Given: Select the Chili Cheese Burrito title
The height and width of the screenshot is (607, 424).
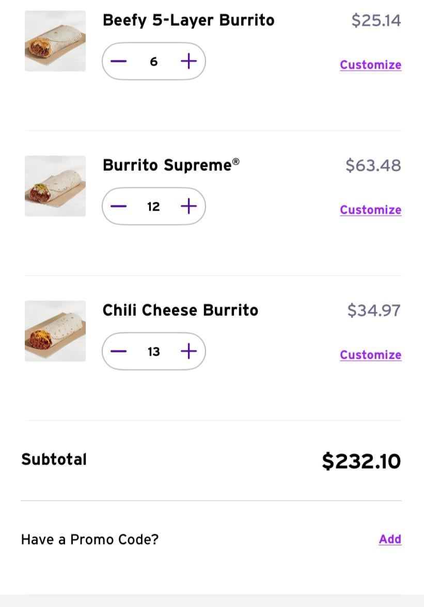Looking at the screenshot, I should [x=180, y=310].
